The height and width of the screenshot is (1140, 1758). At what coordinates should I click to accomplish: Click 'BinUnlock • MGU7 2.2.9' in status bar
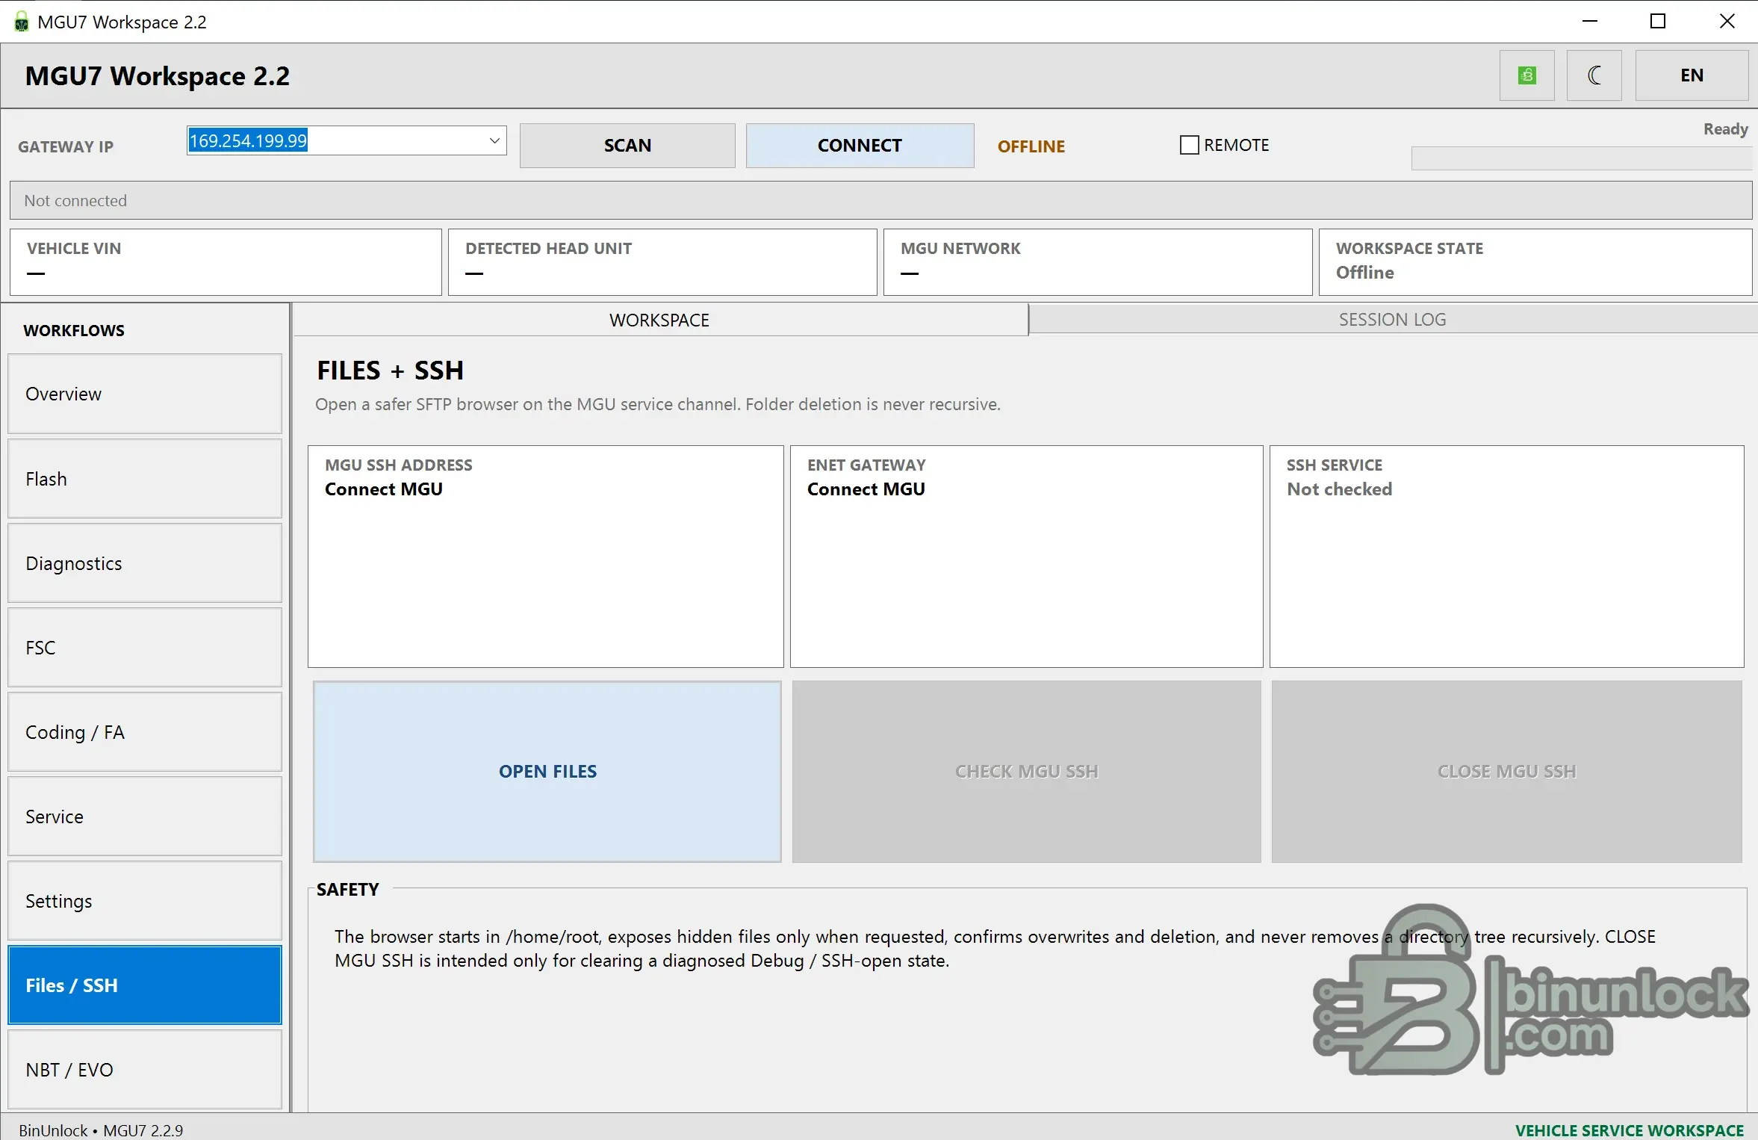pyautogui.click(x=101, y=1130)
